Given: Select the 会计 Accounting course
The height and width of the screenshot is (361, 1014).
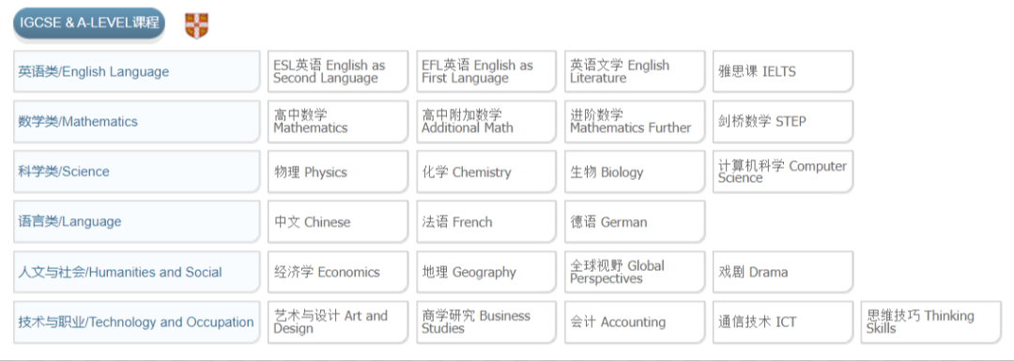Looking at the screenshot, I should tap(635, 322).
